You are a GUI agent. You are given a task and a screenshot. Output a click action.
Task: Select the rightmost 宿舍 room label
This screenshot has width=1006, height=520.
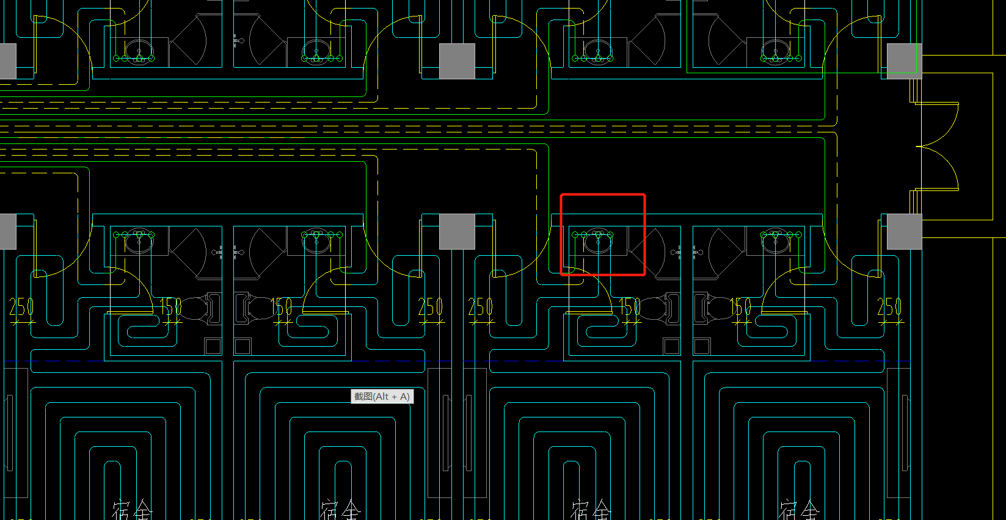798,510
